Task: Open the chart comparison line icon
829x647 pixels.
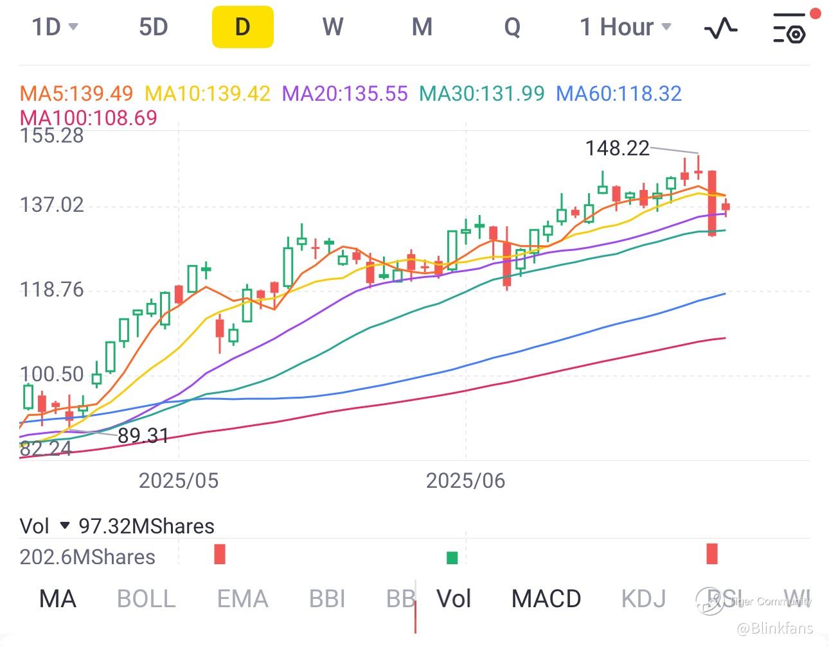Action: point(720,28)
